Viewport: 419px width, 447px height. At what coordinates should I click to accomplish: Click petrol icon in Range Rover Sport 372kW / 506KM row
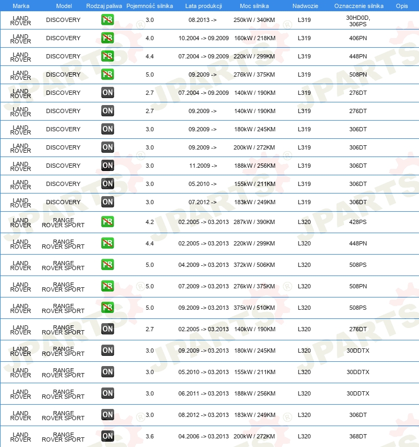coord(108,265)
